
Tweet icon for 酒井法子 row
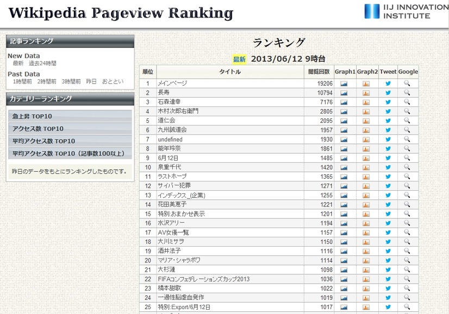pos(388,251)
